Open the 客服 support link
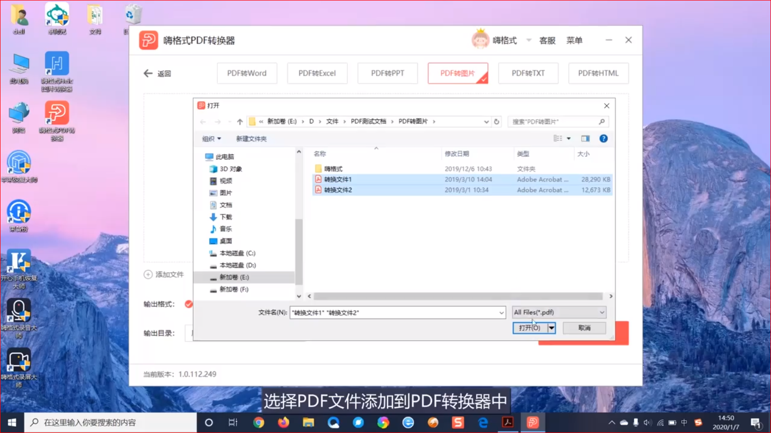The width and height of the screenshot is (771, 433). 547,41
